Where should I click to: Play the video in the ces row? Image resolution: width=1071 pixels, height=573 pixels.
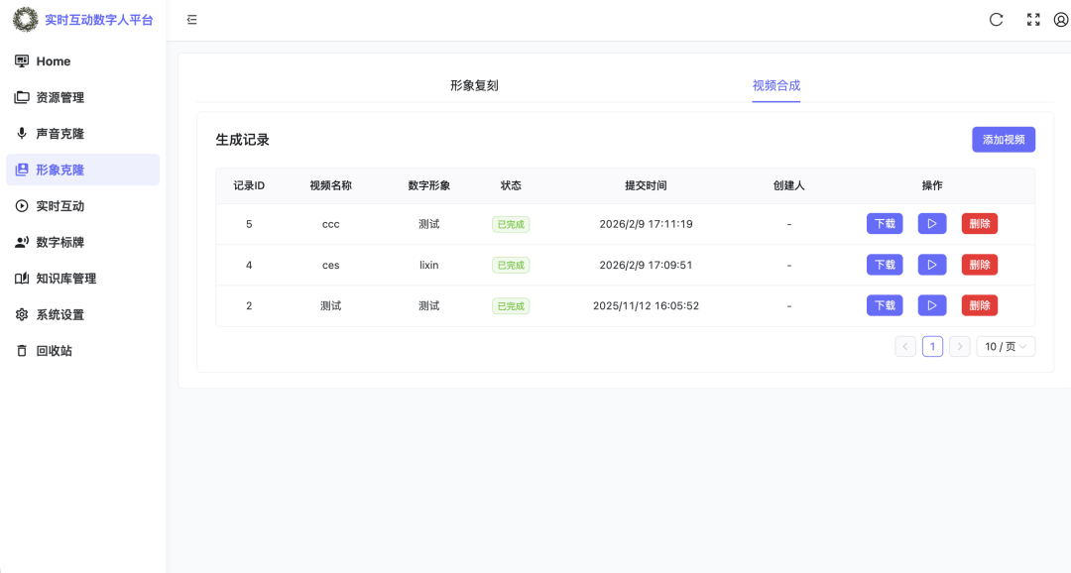931,265
